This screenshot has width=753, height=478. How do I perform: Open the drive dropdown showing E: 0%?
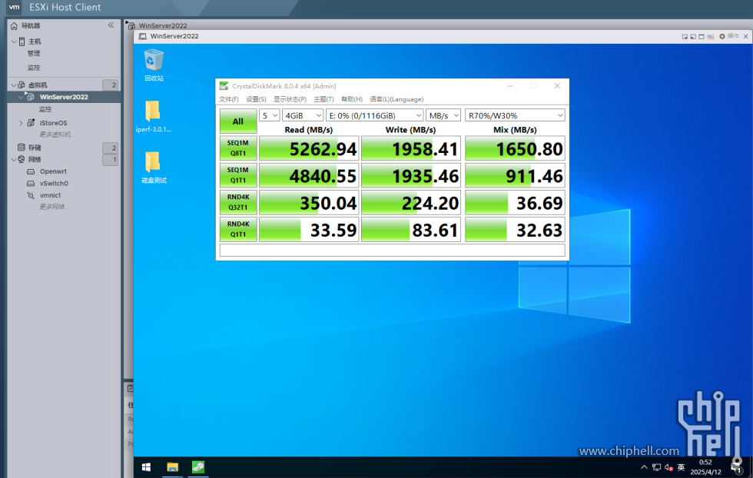pyautogui.click(x=375, y=115)
